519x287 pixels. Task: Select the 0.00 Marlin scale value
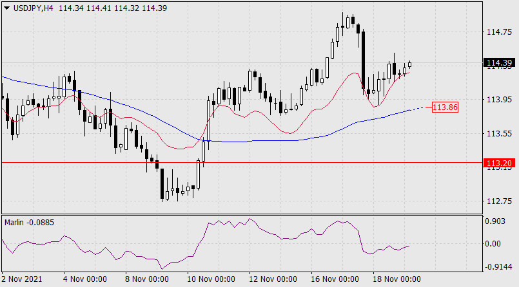coord(493,244)
